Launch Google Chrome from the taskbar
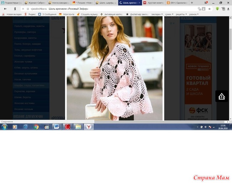The image size is (232, 183). pos(36,127)
